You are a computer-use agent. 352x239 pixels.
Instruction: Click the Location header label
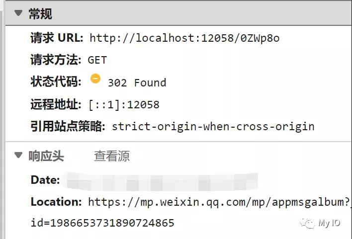(x=56, y=202)
